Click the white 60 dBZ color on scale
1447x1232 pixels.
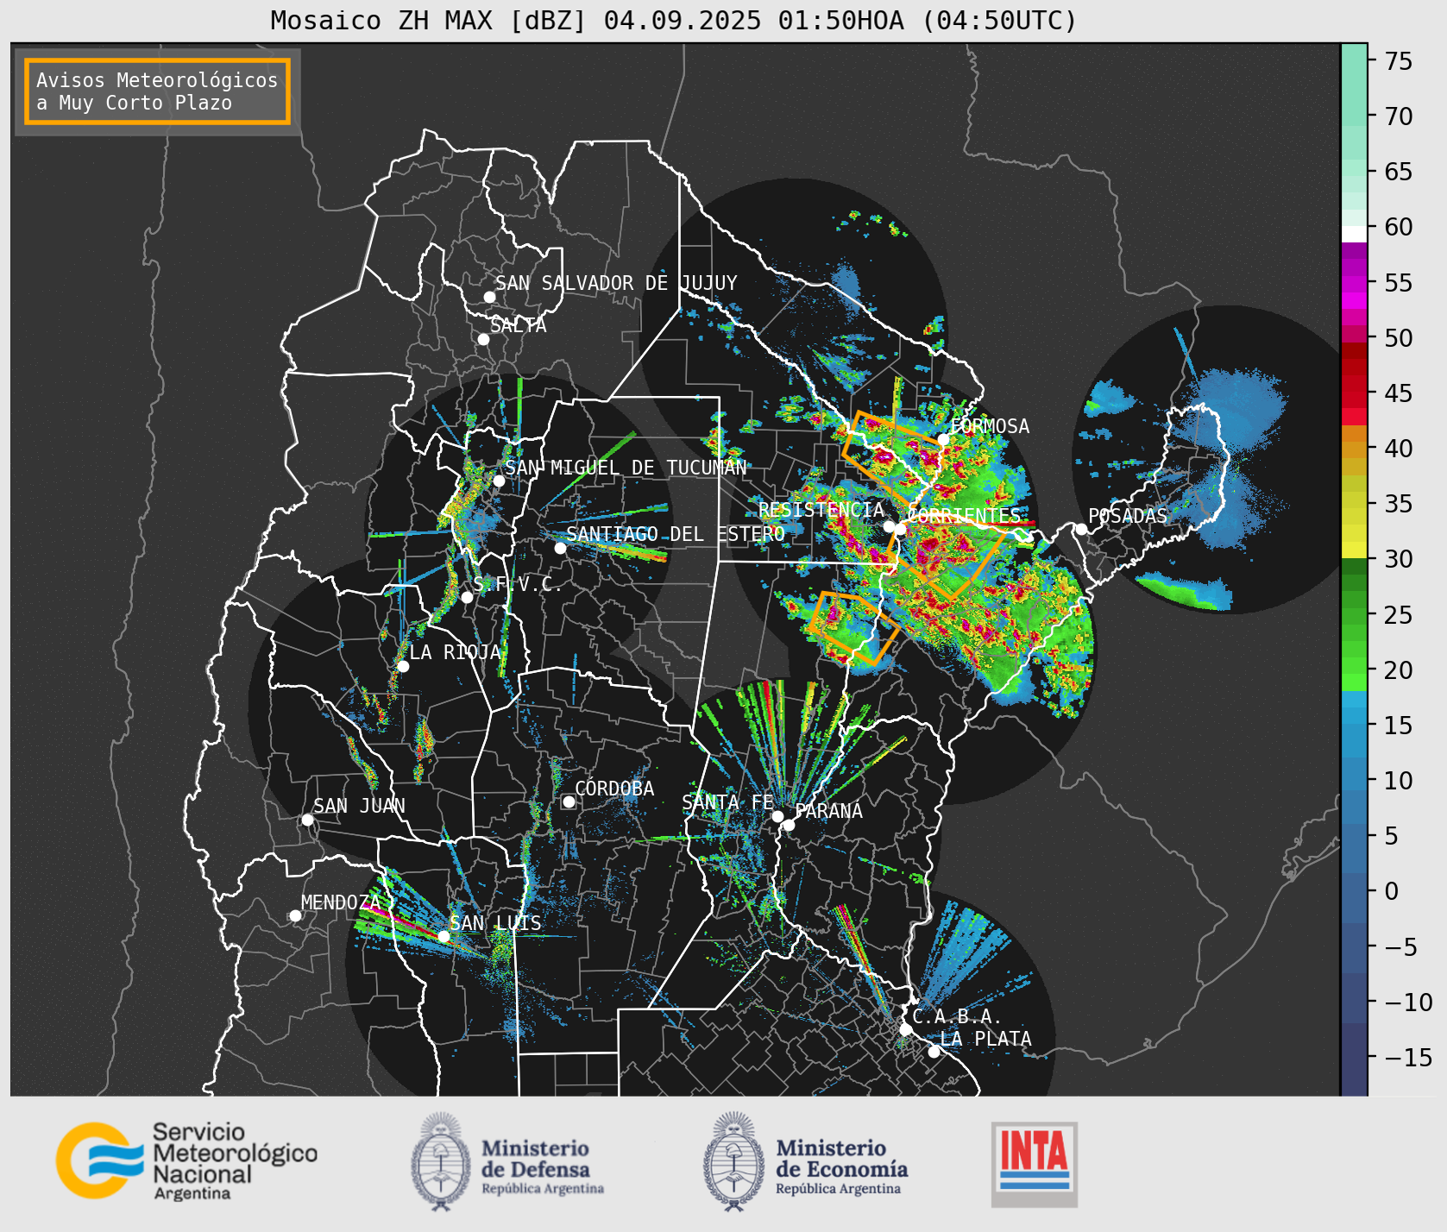[1354, 234]
